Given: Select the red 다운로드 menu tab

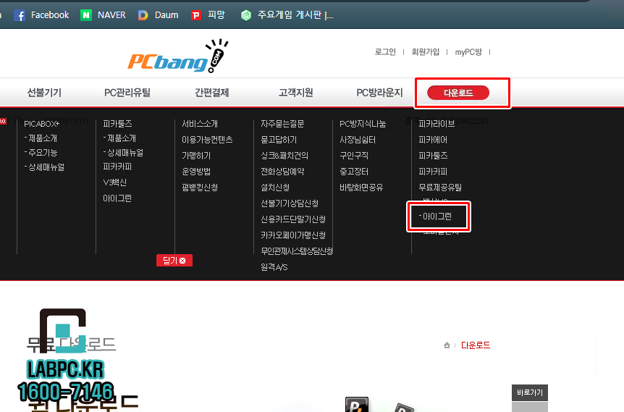Looking at the screenshot, I should click(458, 93).
